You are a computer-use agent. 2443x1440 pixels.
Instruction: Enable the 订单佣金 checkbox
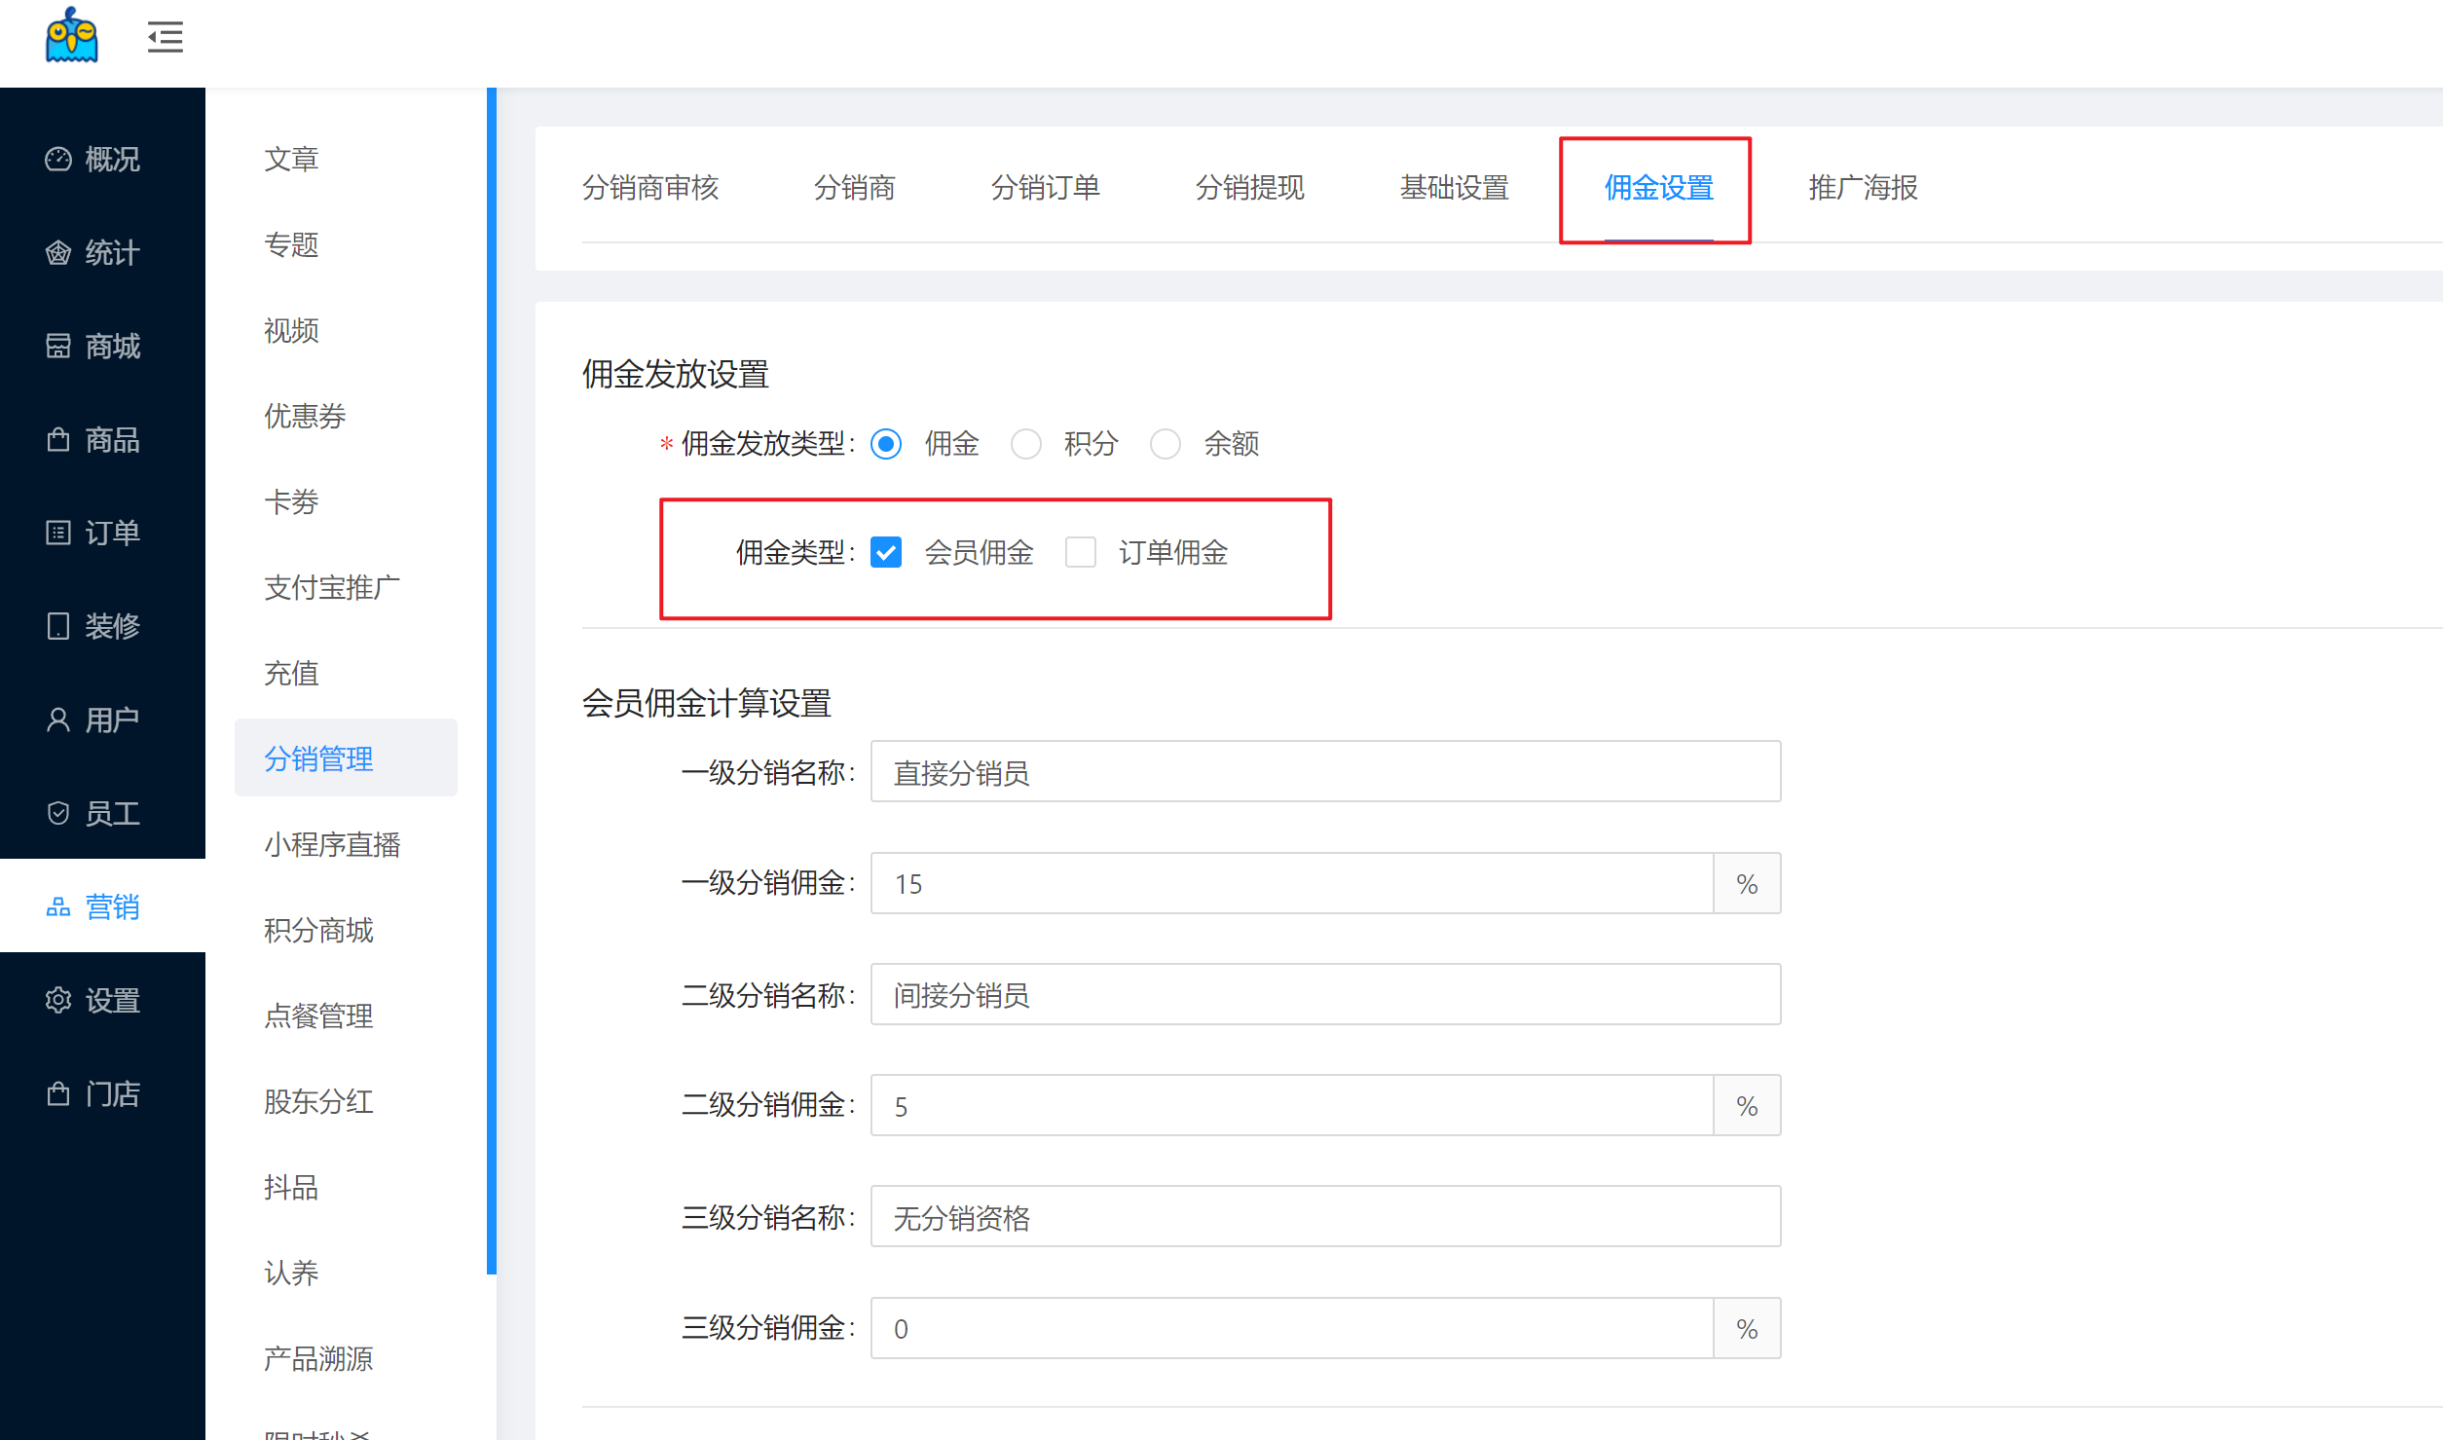1080,552
